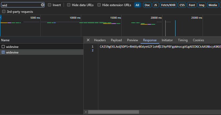This screenshot has height=115, width=221.
Task: Filter requests by JS type
Action: [x=155, y=5]
